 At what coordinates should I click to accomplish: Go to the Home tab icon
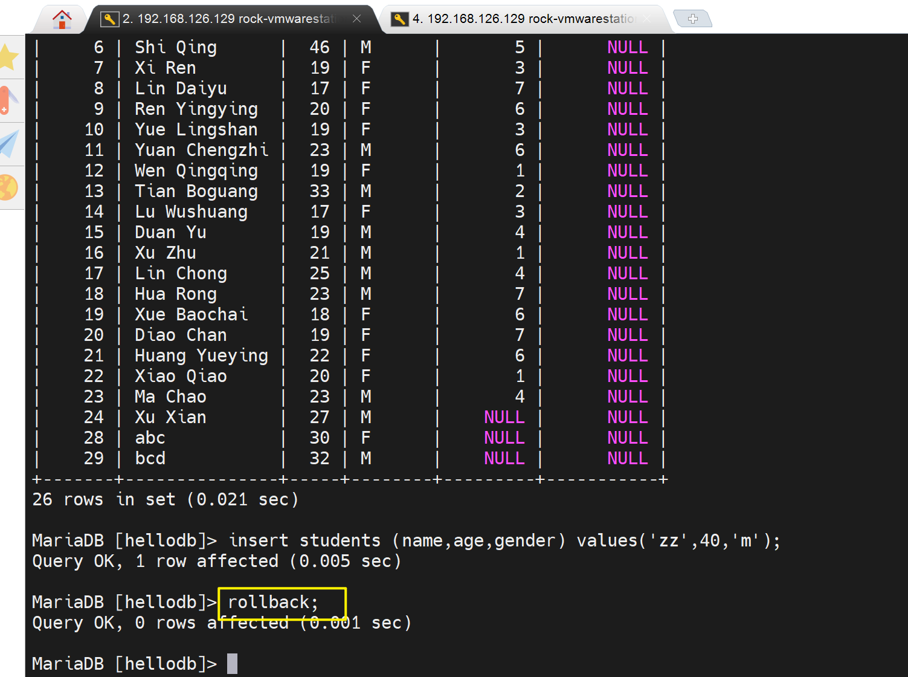pyautogui.click(x=62, y=19)
